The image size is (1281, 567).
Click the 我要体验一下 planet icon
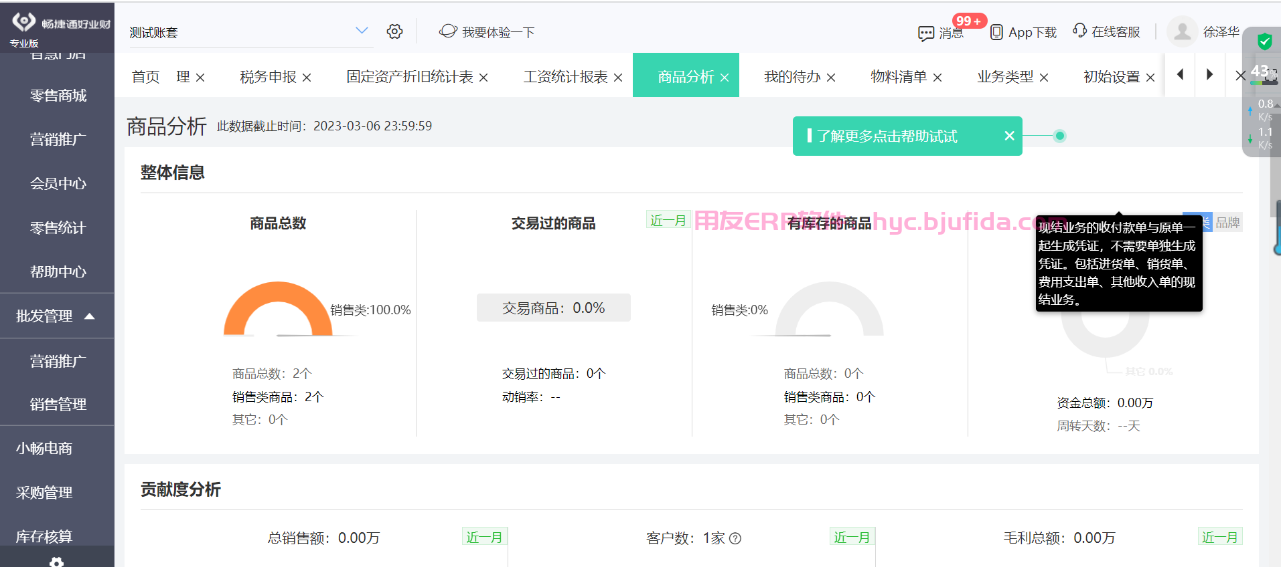coord(448,31)
